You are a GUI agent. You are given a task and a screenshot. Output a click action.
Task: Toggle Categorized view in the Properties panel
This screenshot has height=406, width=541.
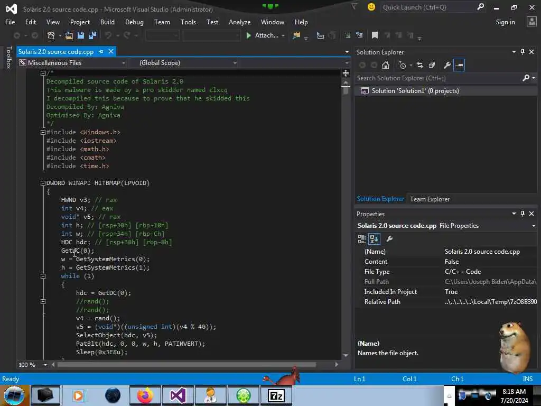[361, 238]
